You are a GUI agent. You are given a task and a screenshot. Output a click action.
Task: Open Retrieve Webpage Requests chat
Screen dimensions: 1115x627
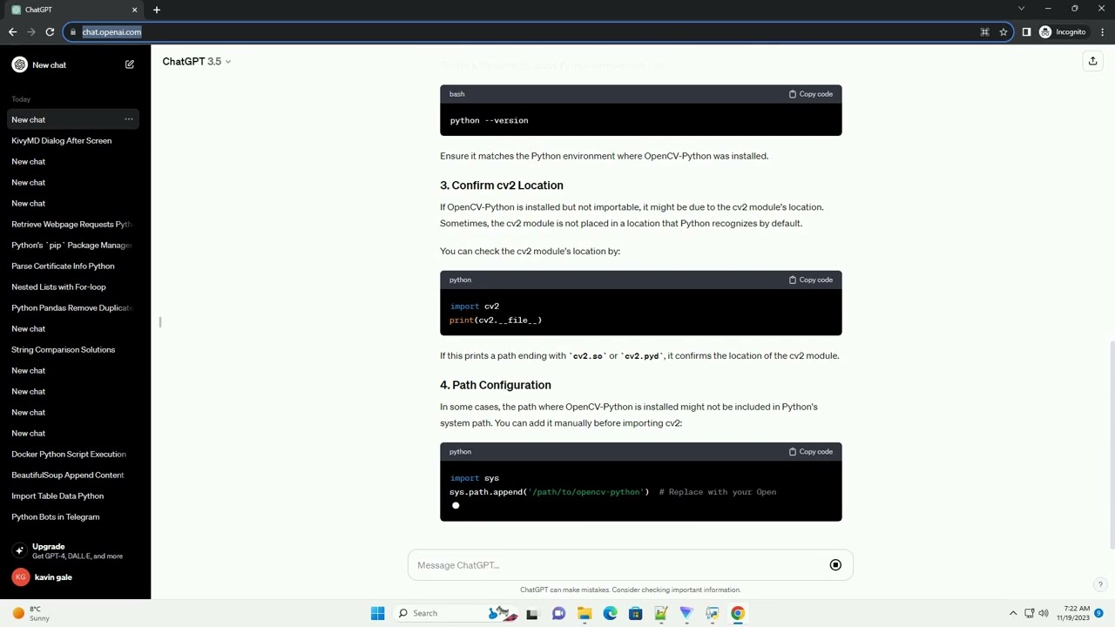(71, 224)
